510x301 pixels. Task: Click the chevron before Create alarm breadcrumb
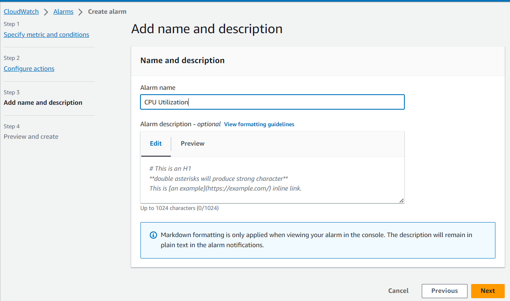pos(81,12)
